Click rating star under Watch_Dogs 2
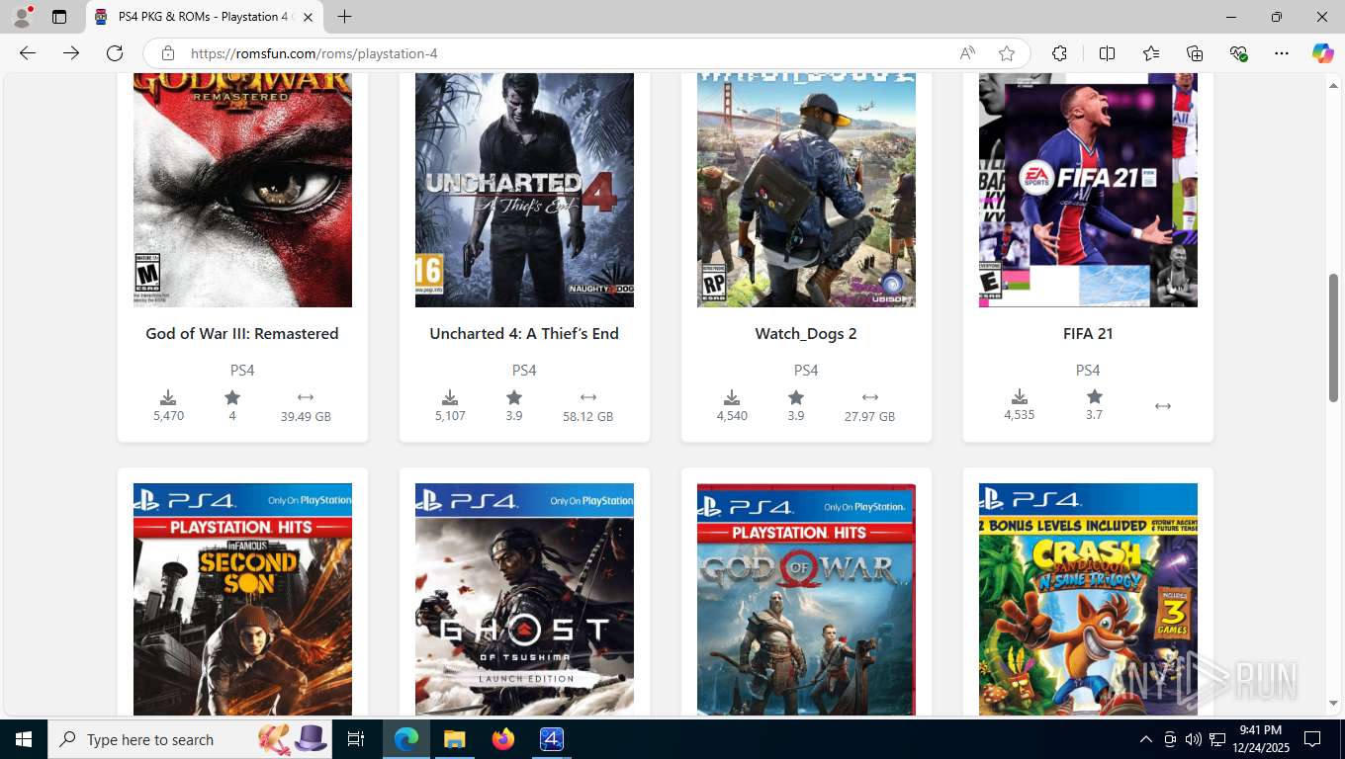This screenshot has width=1345, height=759. point(796,397)
